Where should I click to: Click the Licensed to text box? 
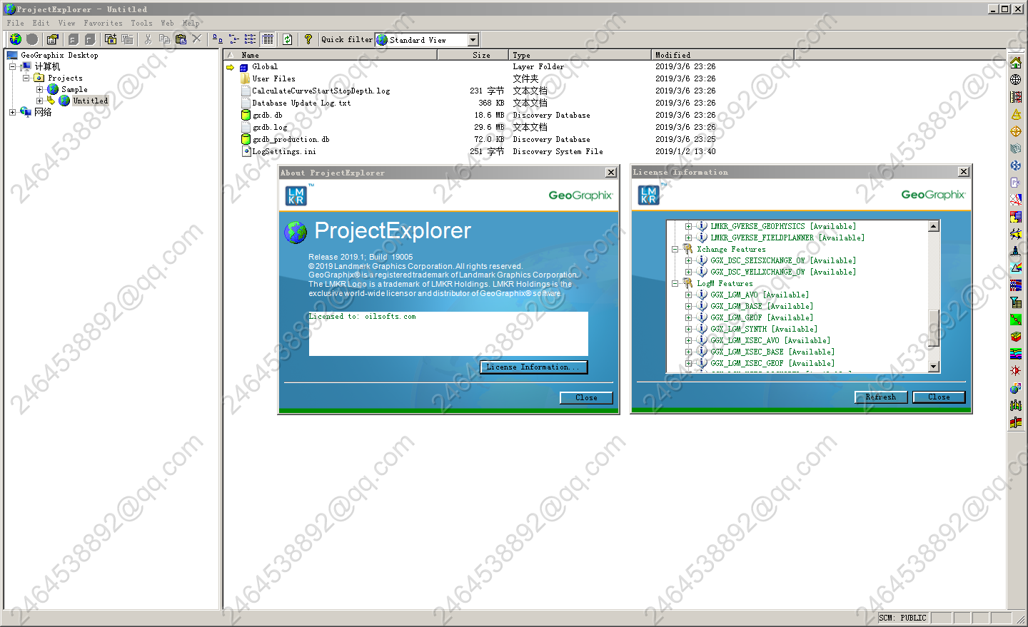point(448,333)
